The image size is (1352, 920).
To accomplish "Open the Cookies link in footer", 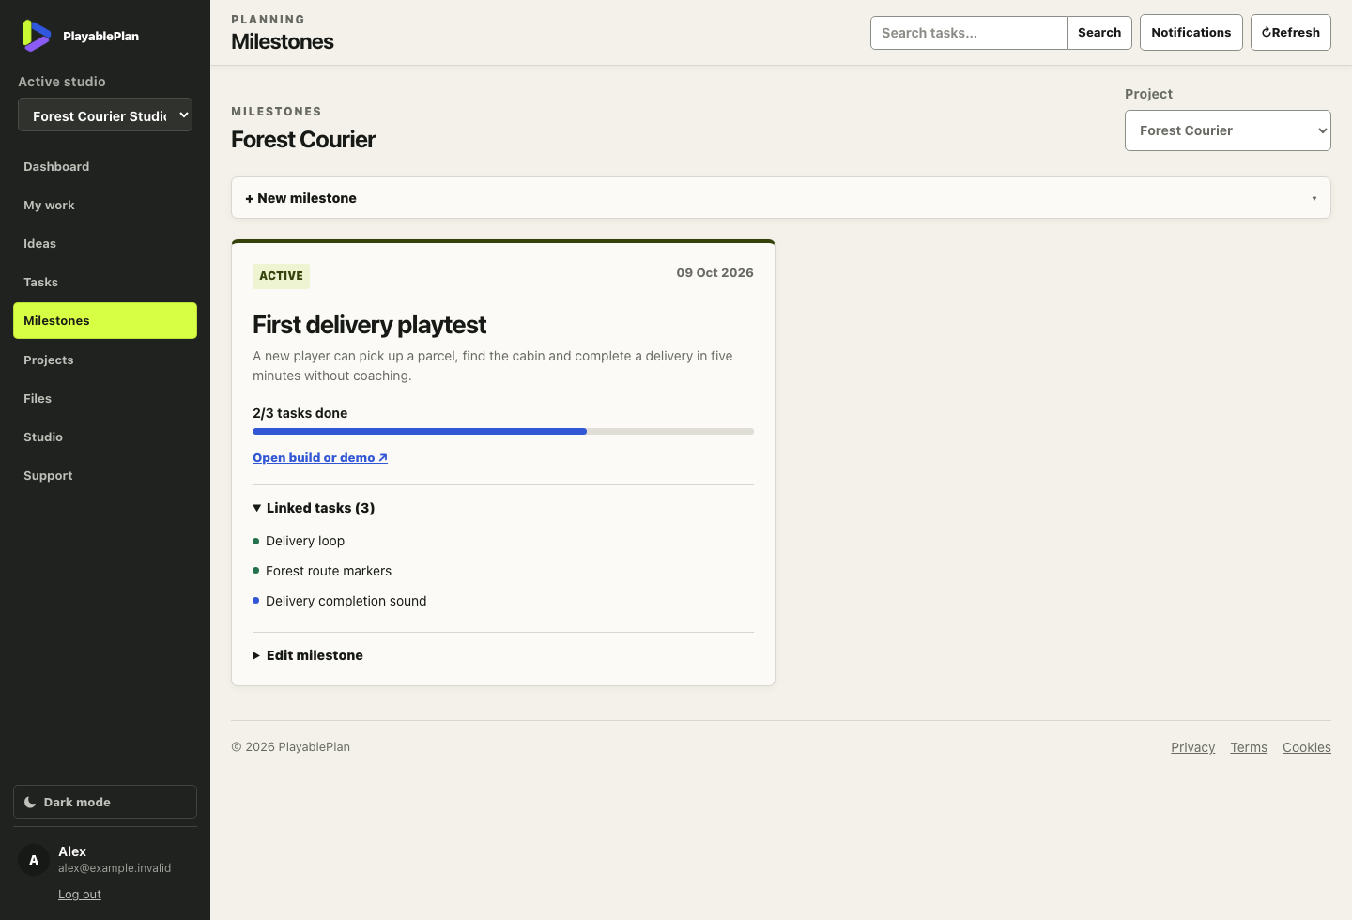I will coord(1307,747).
